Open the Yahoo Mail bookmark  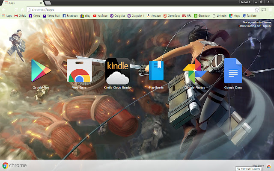coord(51,16)
